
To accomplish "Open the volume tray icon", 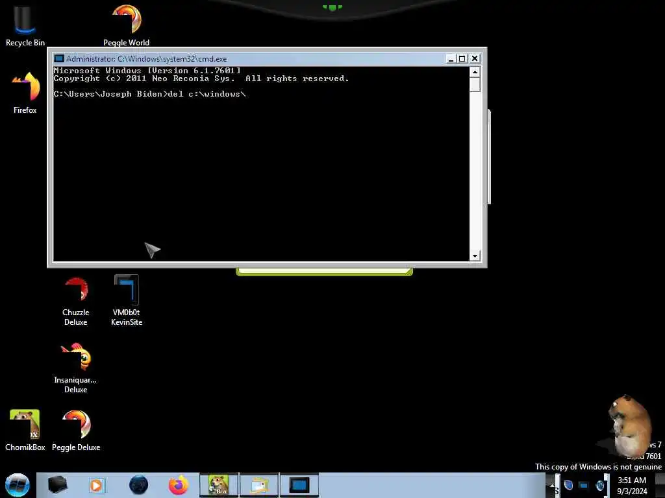I will pyautogui.click(x=599, y=485).
